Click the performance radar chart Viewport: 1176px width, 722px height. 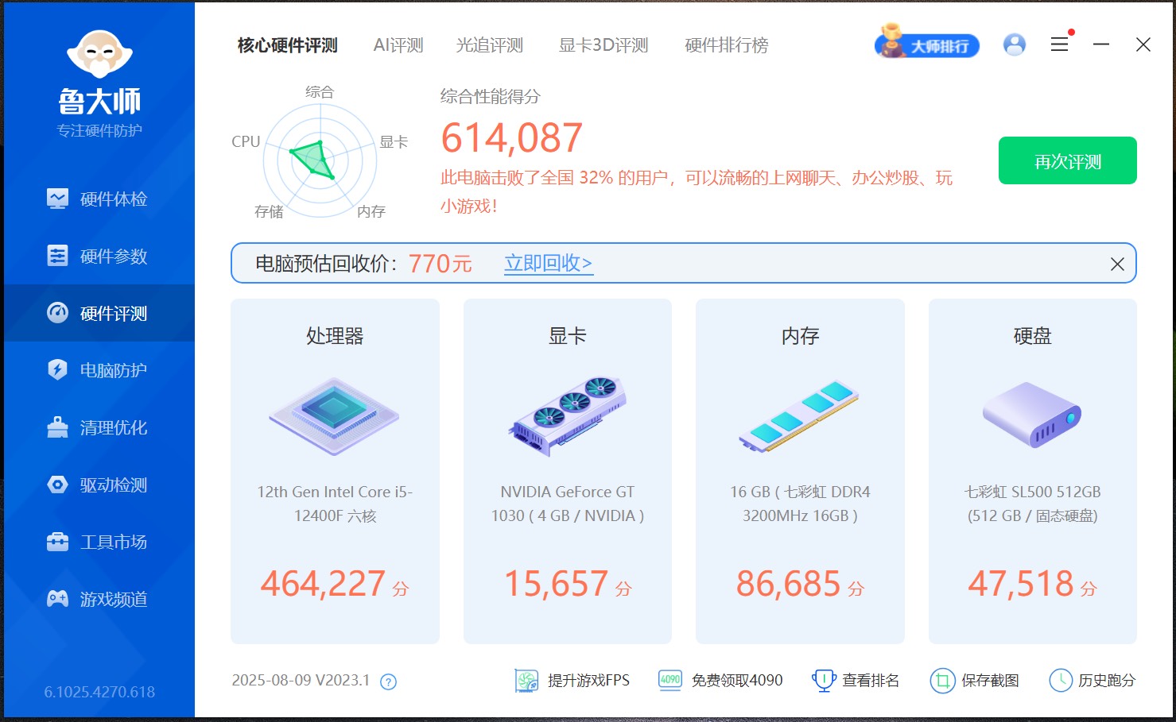320,160
